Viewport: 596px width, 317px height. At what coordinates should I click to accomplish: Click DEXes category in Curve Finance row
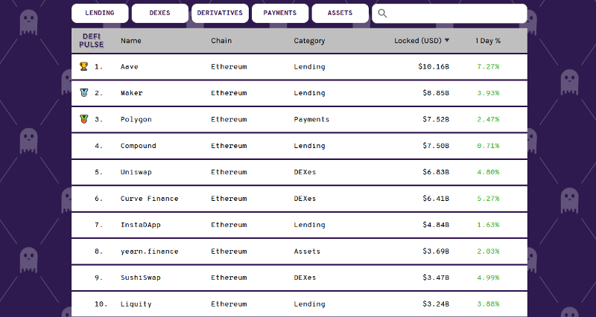[305, 198]
